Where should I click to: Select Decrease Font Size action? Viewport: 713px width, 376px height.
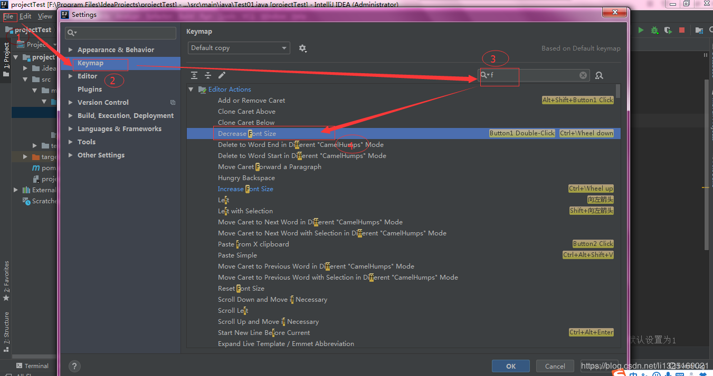[247, 134]
